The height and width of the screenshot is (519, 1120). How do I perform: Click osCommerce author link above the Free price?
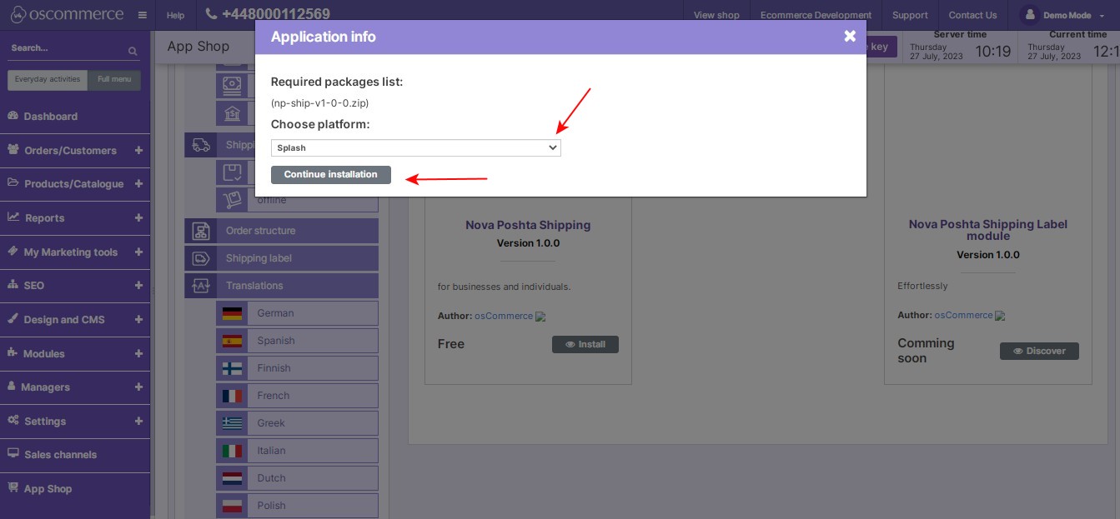point(504,316)
